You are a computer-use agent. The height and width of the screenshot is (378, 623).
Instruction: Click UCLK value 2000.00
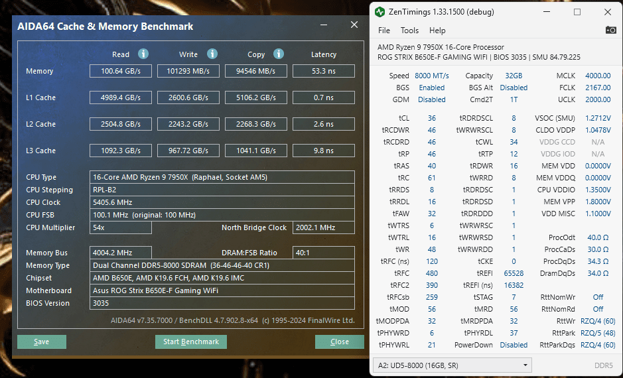point(598,99)
